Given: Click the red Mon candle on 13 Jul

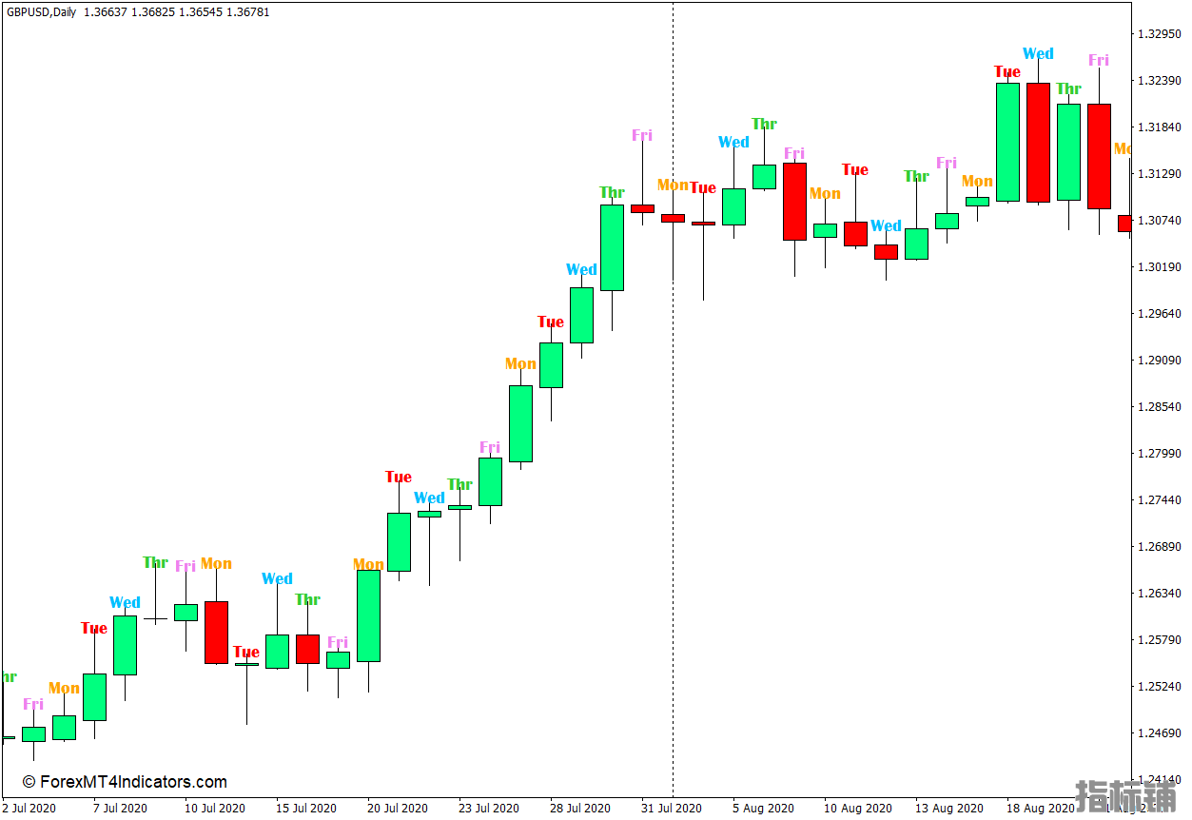Looking at the screenshot, I should coord(216,632).
